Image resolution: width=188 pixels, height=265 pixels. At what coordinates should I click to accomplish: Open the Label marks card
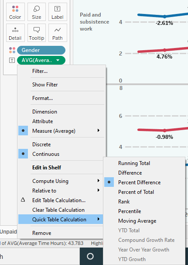58,12
